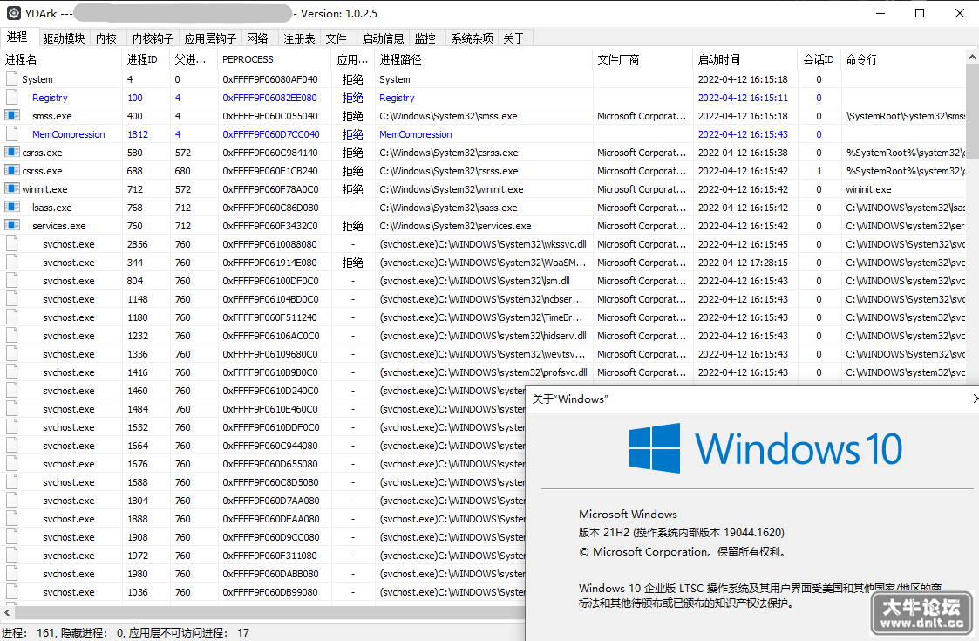Open the 网络 tab

coord(257,38)
